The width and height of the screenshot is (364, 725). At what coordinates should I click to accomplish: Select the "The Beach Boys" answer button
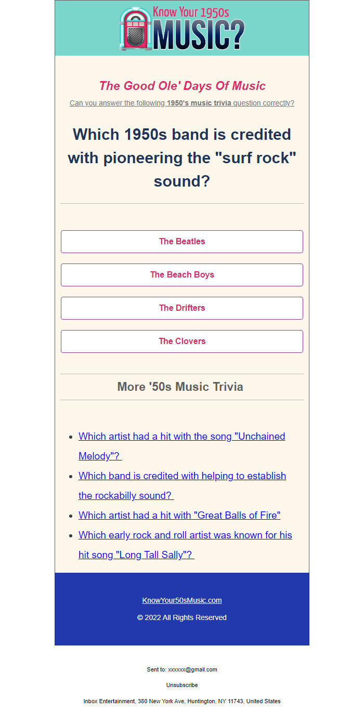point(182,275)
